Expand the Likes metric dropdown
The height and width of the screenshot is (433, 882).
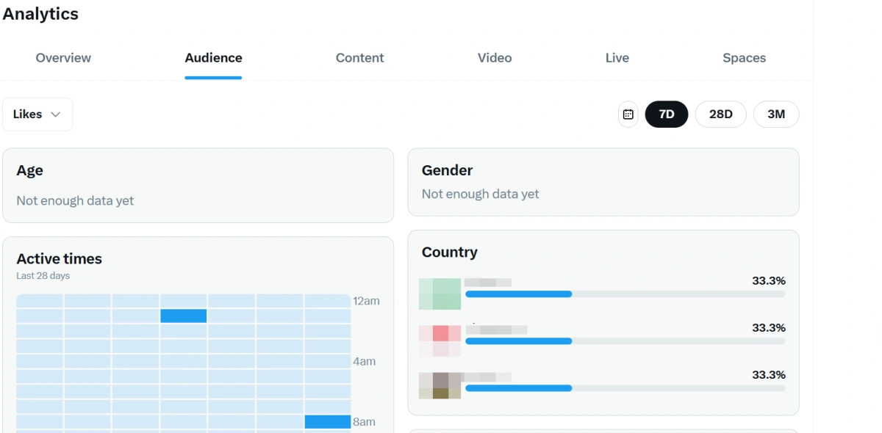coord(37,114)
